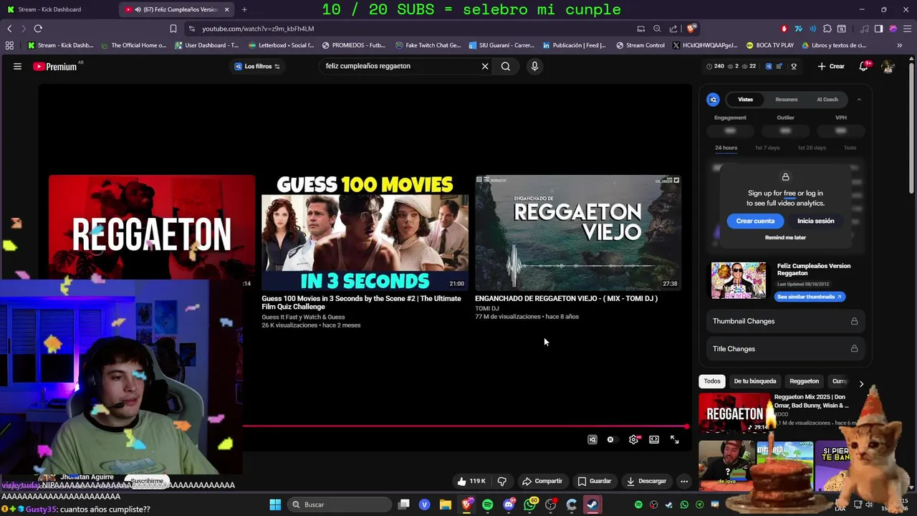Open YouTube notifications bell
Screen dimensions: 917x516
point(865,66)
